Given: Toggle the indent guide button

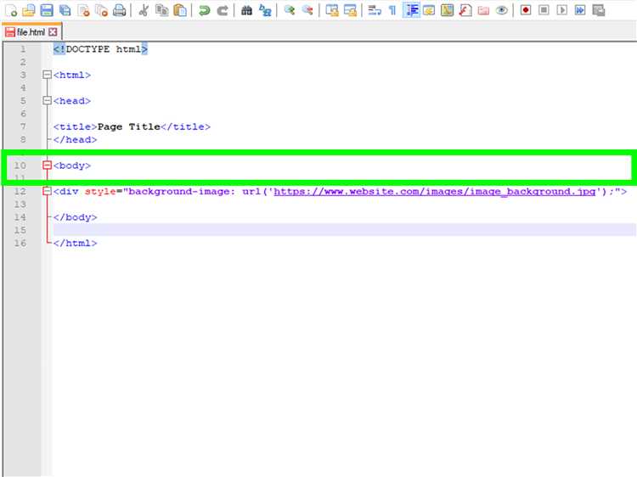Looking at the screenshot, I should (x=411, y=11).
